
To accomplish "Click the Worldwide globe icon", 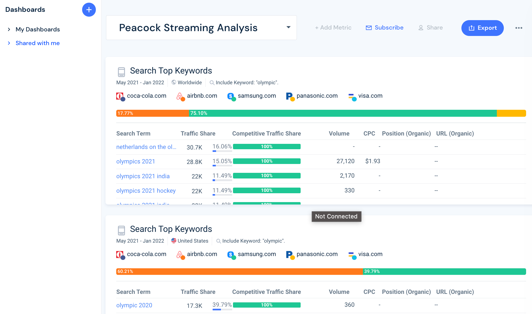I will click(x=174, y=82).
